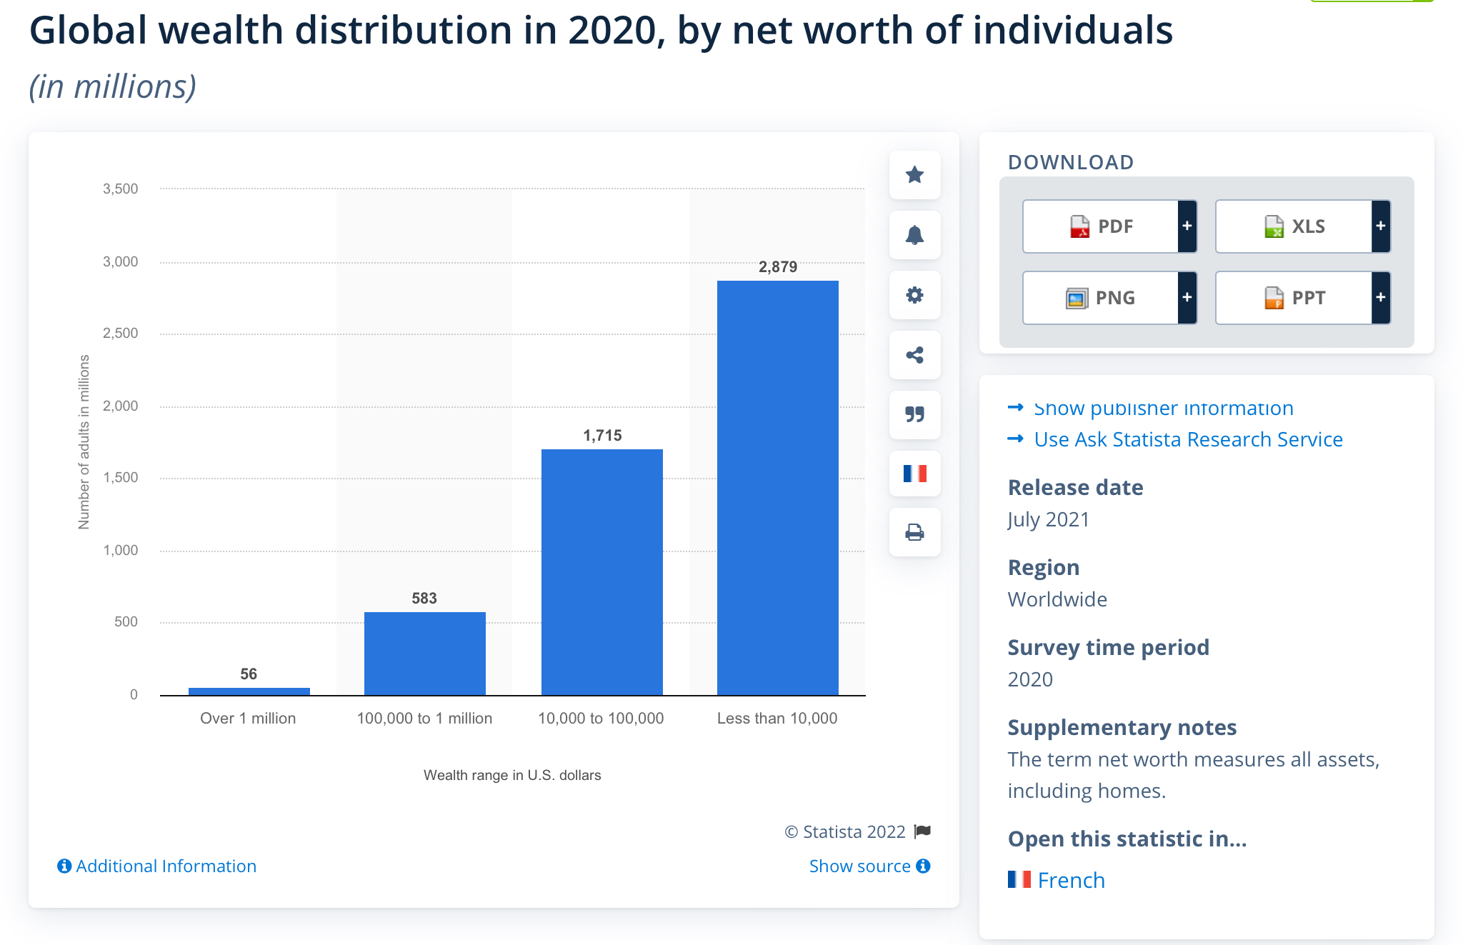Click flag icon next to Statista 2022
Screen dimensions: 1463x945
point(922,831)
